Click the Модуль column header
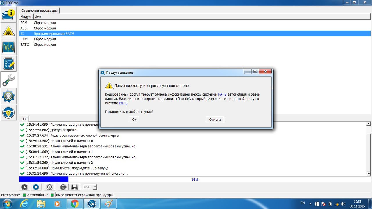This screenshot has height=209, width=372. pyautogui.click(x=26, y=17)
